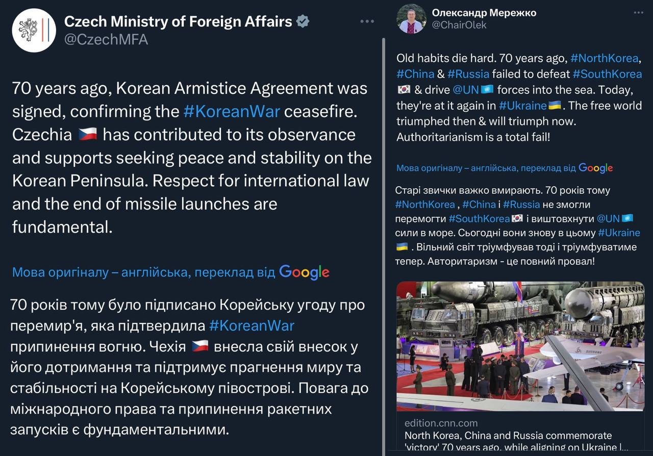Open the Czech Ministry of Foreign Affairs display name
653x456 pixels.
click(178, 21)
